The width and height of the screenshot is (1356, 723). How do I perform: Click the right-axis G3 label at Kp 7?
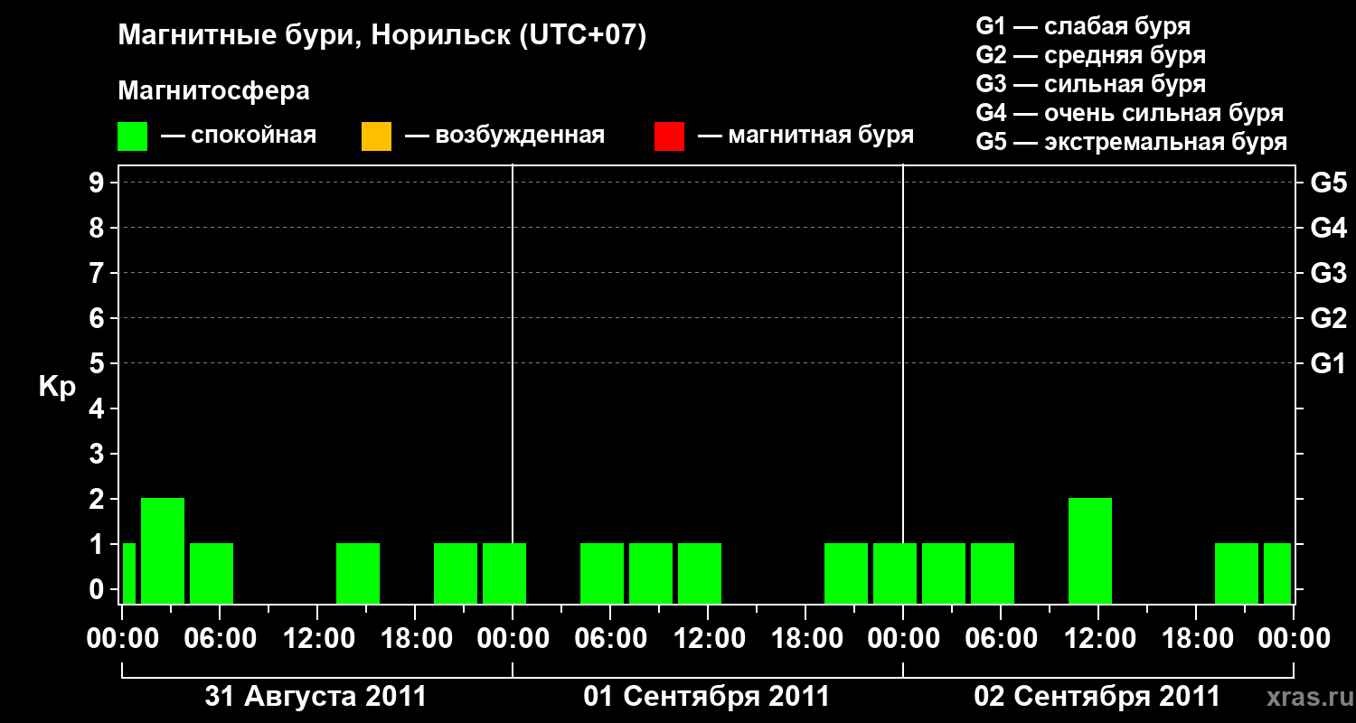(x=1329, y=273)
